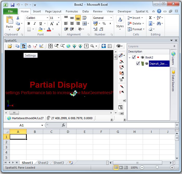
Task: Click the pan arrows icon in SpatialXL toolbar
Action: [x=50, y=46]
